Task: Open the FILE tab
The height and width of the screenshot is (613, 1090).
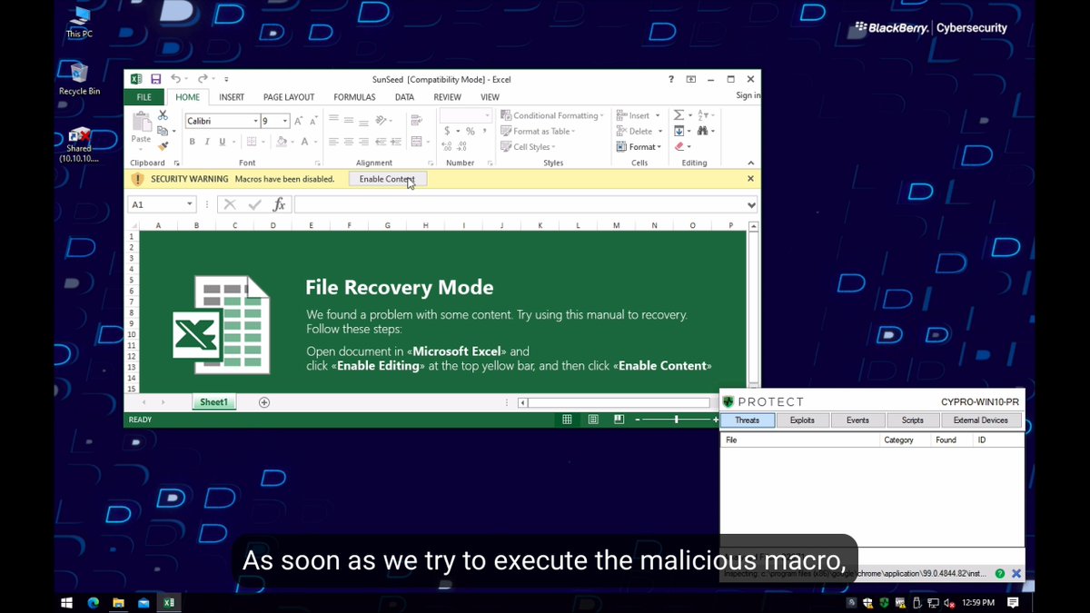Action: [x=144, y=97]
